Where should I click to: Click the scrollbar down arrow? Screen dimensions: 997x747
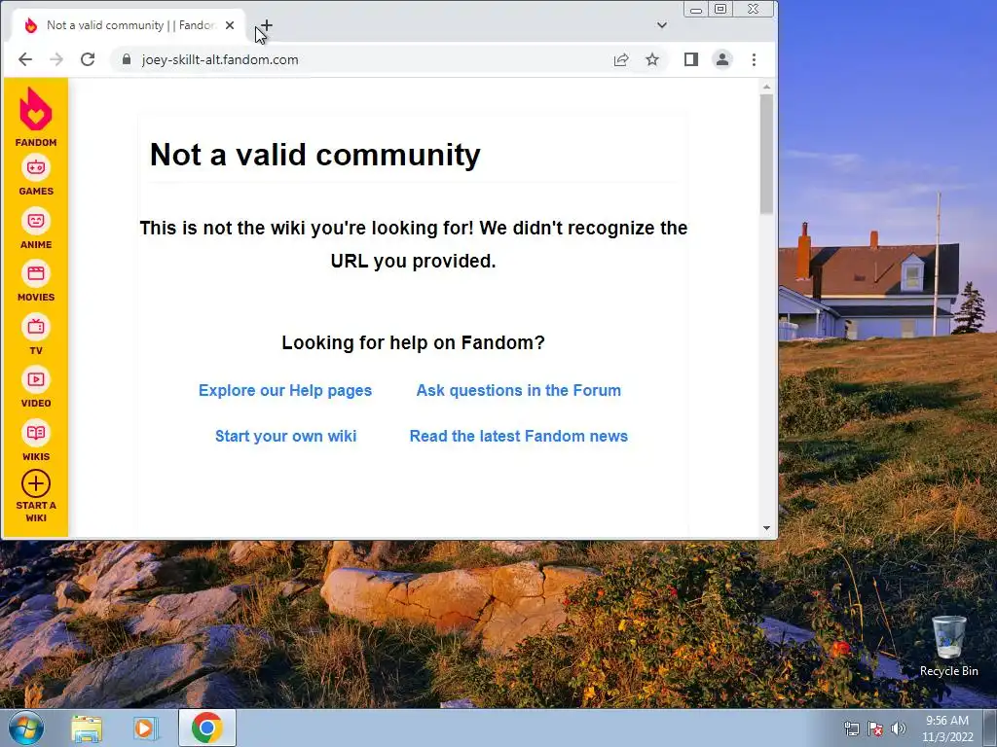click(767, 528)
